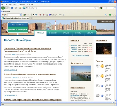117x106 pixels.
Task: Open the search engine selector Google icon
Action: 101,8
